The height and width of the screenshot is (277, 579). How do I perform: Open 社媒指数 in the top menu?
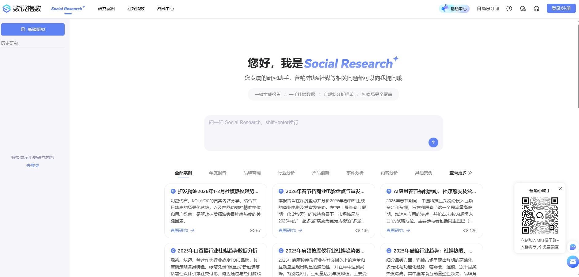coord(135,9)
